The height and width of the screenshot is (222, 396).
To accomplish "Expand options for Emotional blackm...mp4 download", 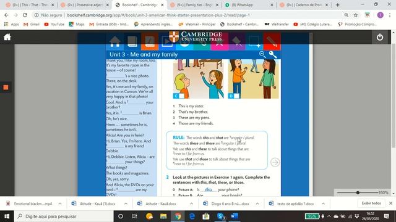I will 60,203.
